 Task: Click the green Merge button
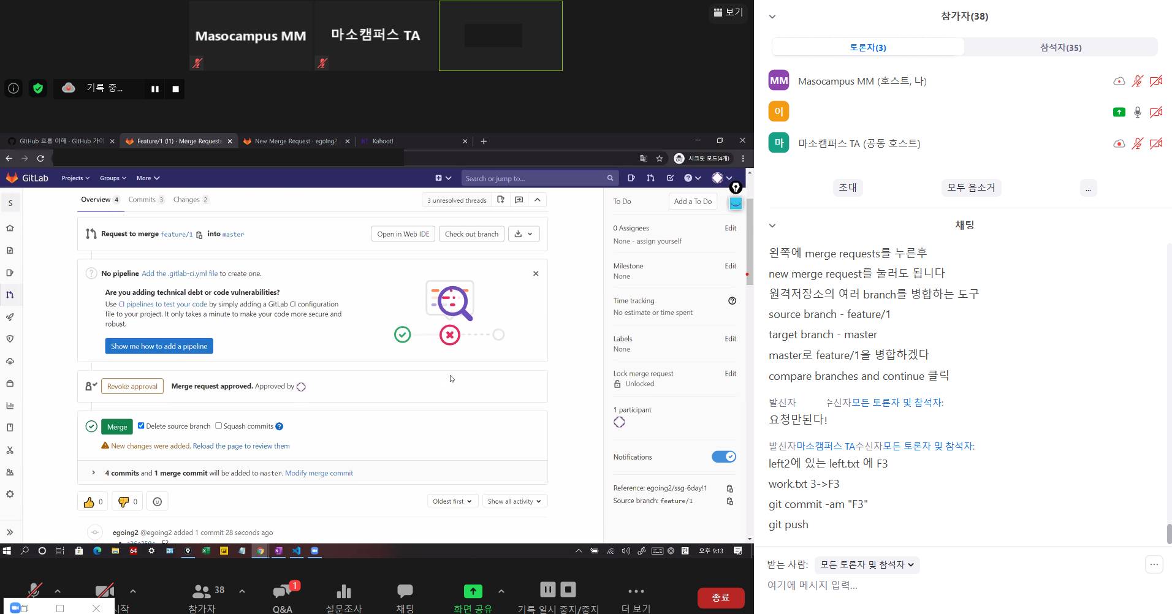[x=117, y=427]
